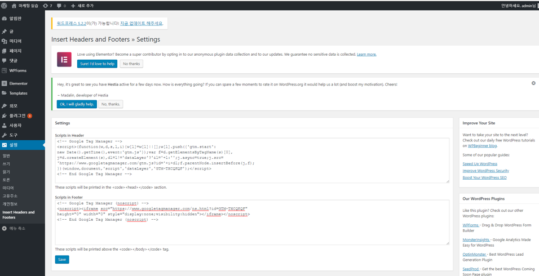539x276 pixels.
Task: Click the Insert Headers and Footers » Settings heading
Action: [x=105, y=39]
